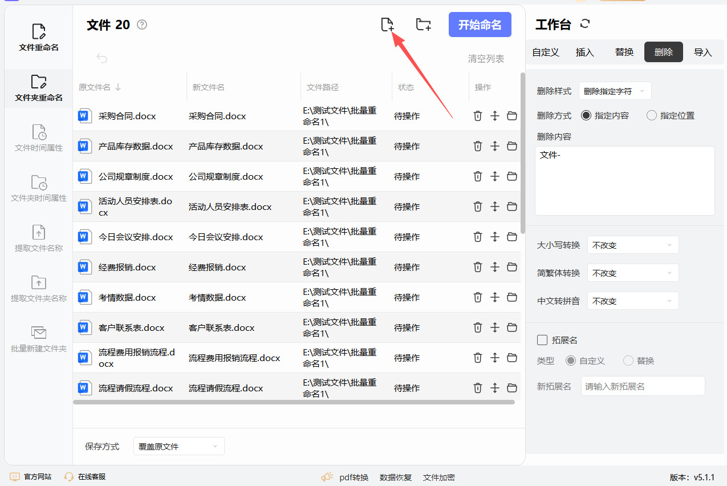727x486 pixels.
Task: Open 文件重命名 sidebar section
Action: coord(39,38)
